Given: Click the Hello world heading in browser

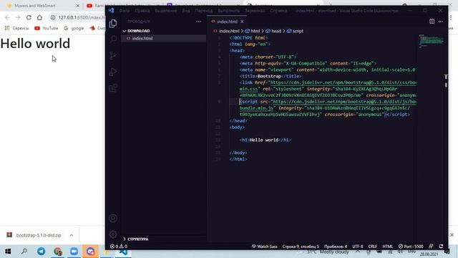Looking at the screenshot, I should 35,44.
